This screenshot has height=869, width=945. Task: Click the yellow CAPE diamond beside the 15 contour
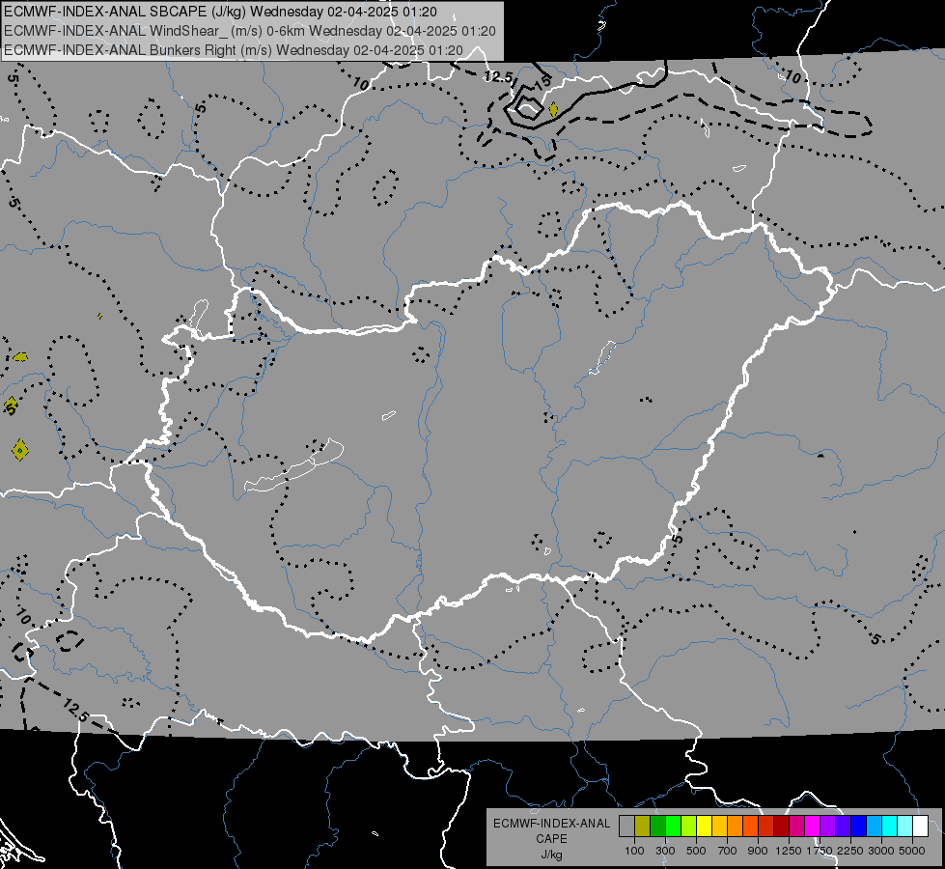pyautogui.click(x=553, y=110)
